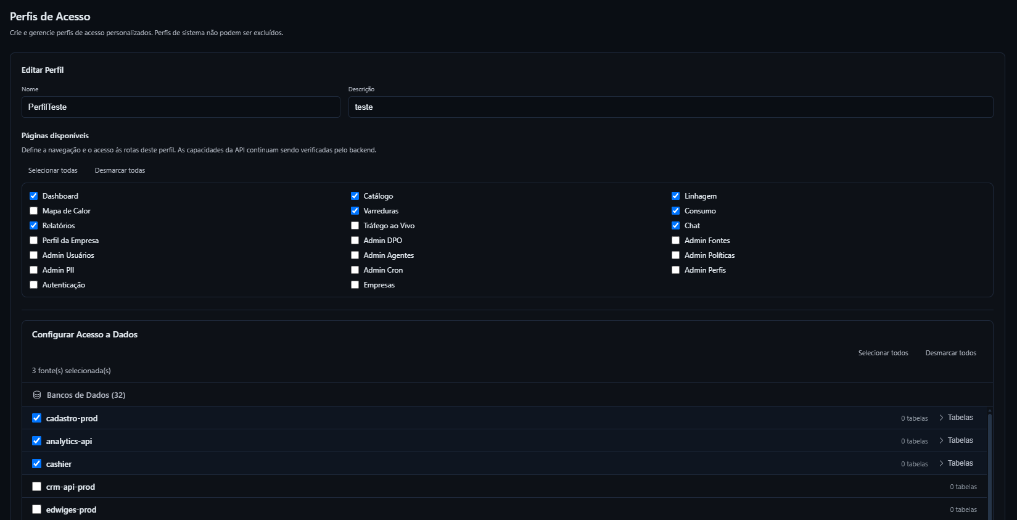This screenshot has height=520, width=1017.
Task: Click the cadastro-prod database name
Action: [72, 418]
